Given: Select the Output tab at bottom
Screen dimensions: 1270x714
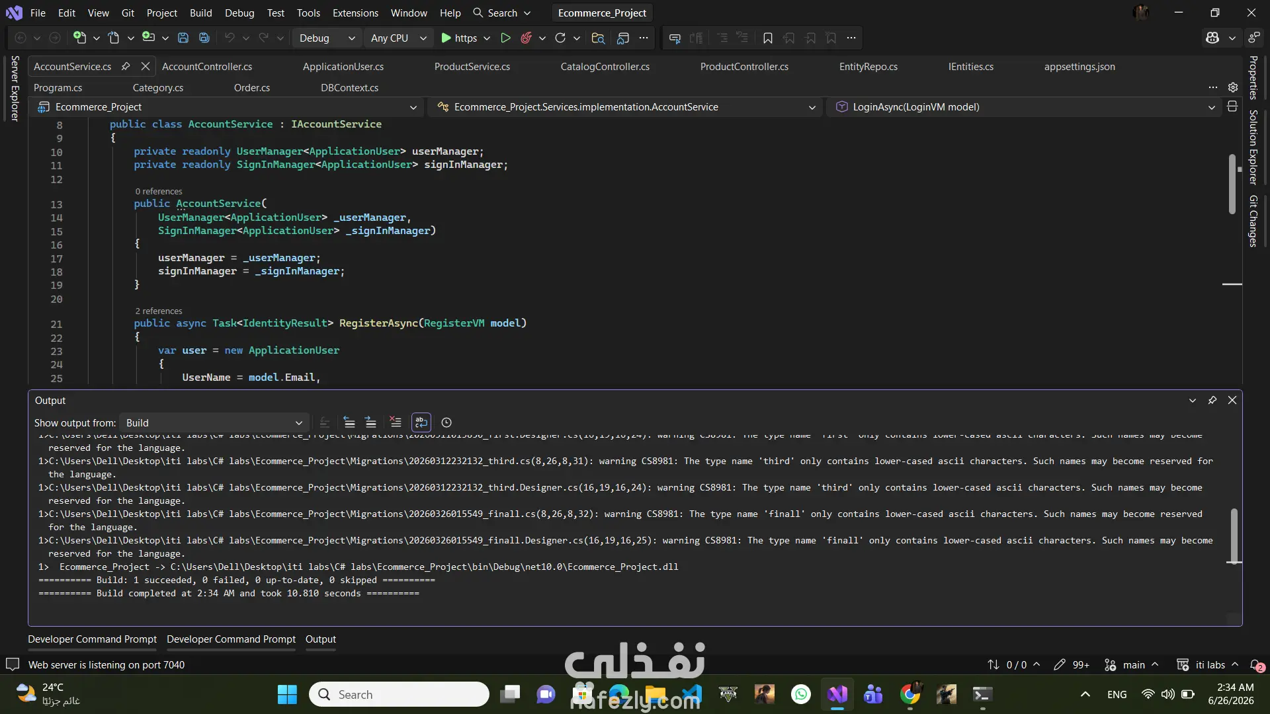Looking at the screenshot, I should (x=321, y=639).
